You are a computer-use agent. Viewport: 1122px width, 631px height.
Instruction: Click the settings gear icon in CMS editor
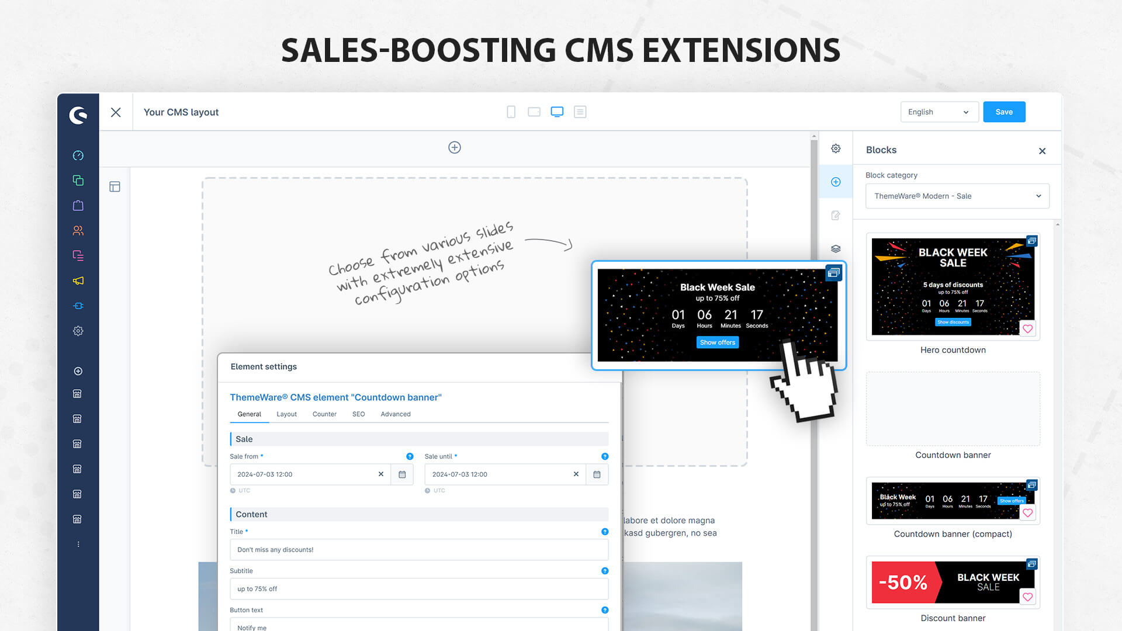tap(836, 149)
